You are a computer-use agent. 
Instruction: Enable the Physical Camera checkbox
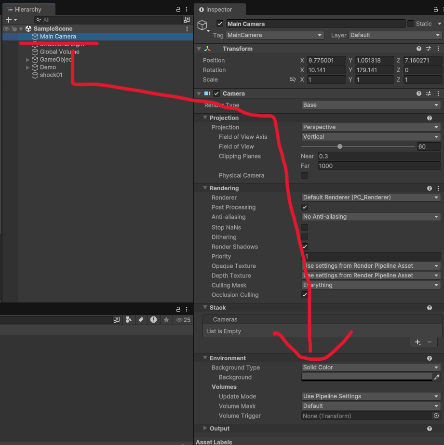[305, 175]
